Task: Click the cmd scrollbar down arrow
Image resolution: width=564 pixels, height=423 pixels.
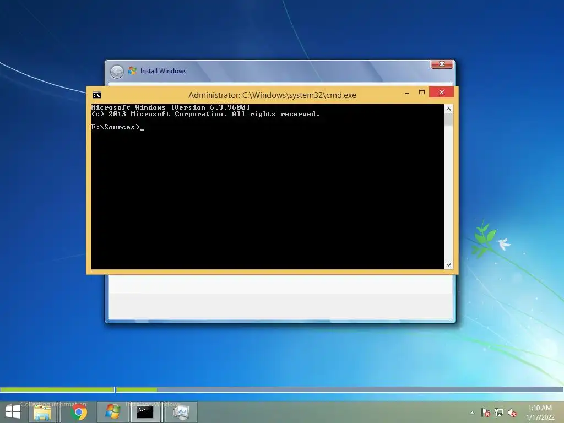Action: (x=448, y=265)
